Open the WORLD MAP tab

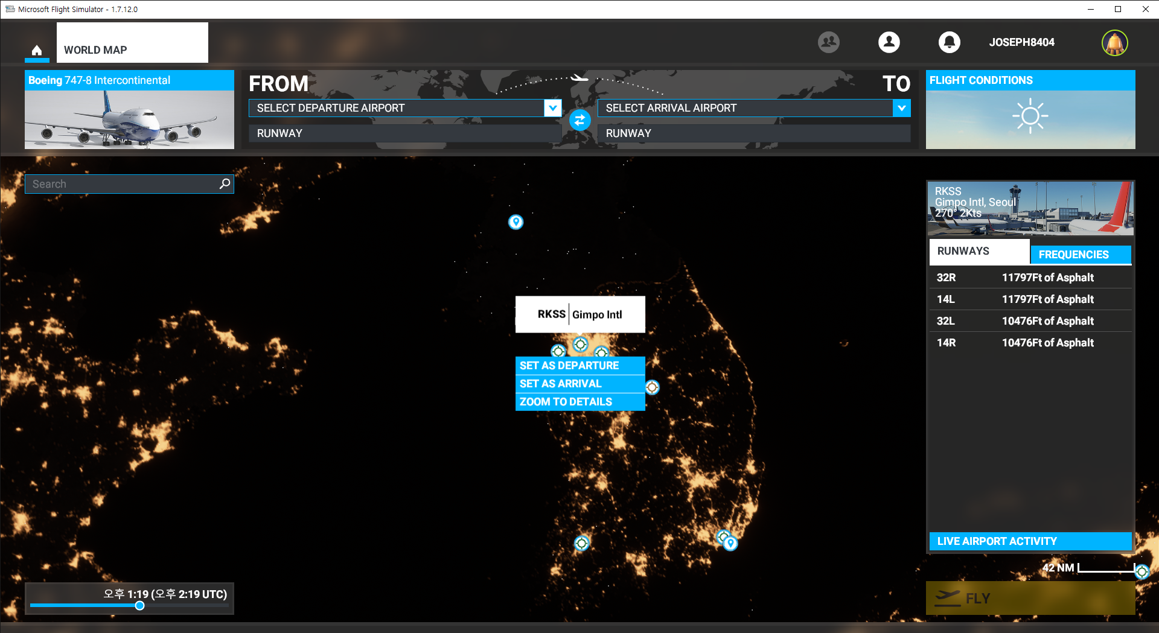coord(132,42)
